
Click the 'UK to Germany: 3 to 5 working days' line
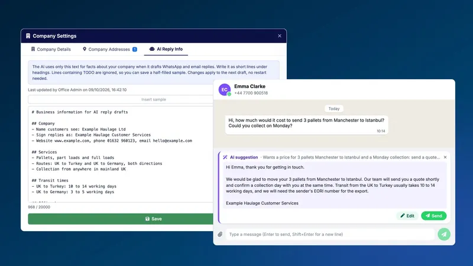click(x=73, y=192)
